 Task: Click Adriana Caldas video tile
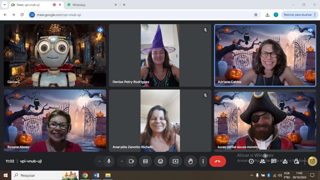265,55
